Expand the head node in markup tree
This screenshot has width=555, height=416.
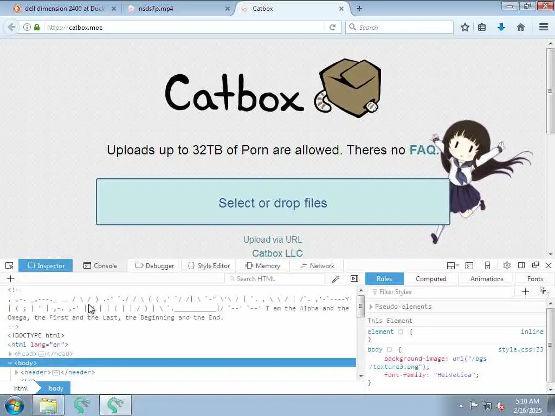point(10,354)
